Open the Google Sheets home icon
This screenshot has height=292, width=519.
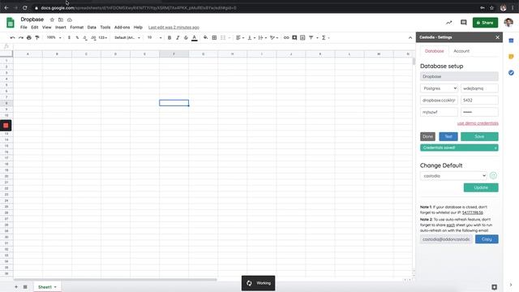pos(11,23)
